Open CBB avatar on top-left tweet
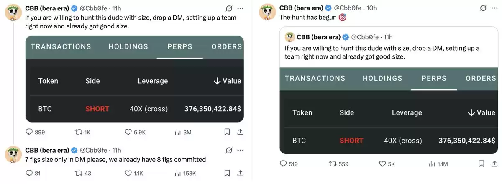The height and width of the screenshot is (184, 502). [x=13, y=14]
